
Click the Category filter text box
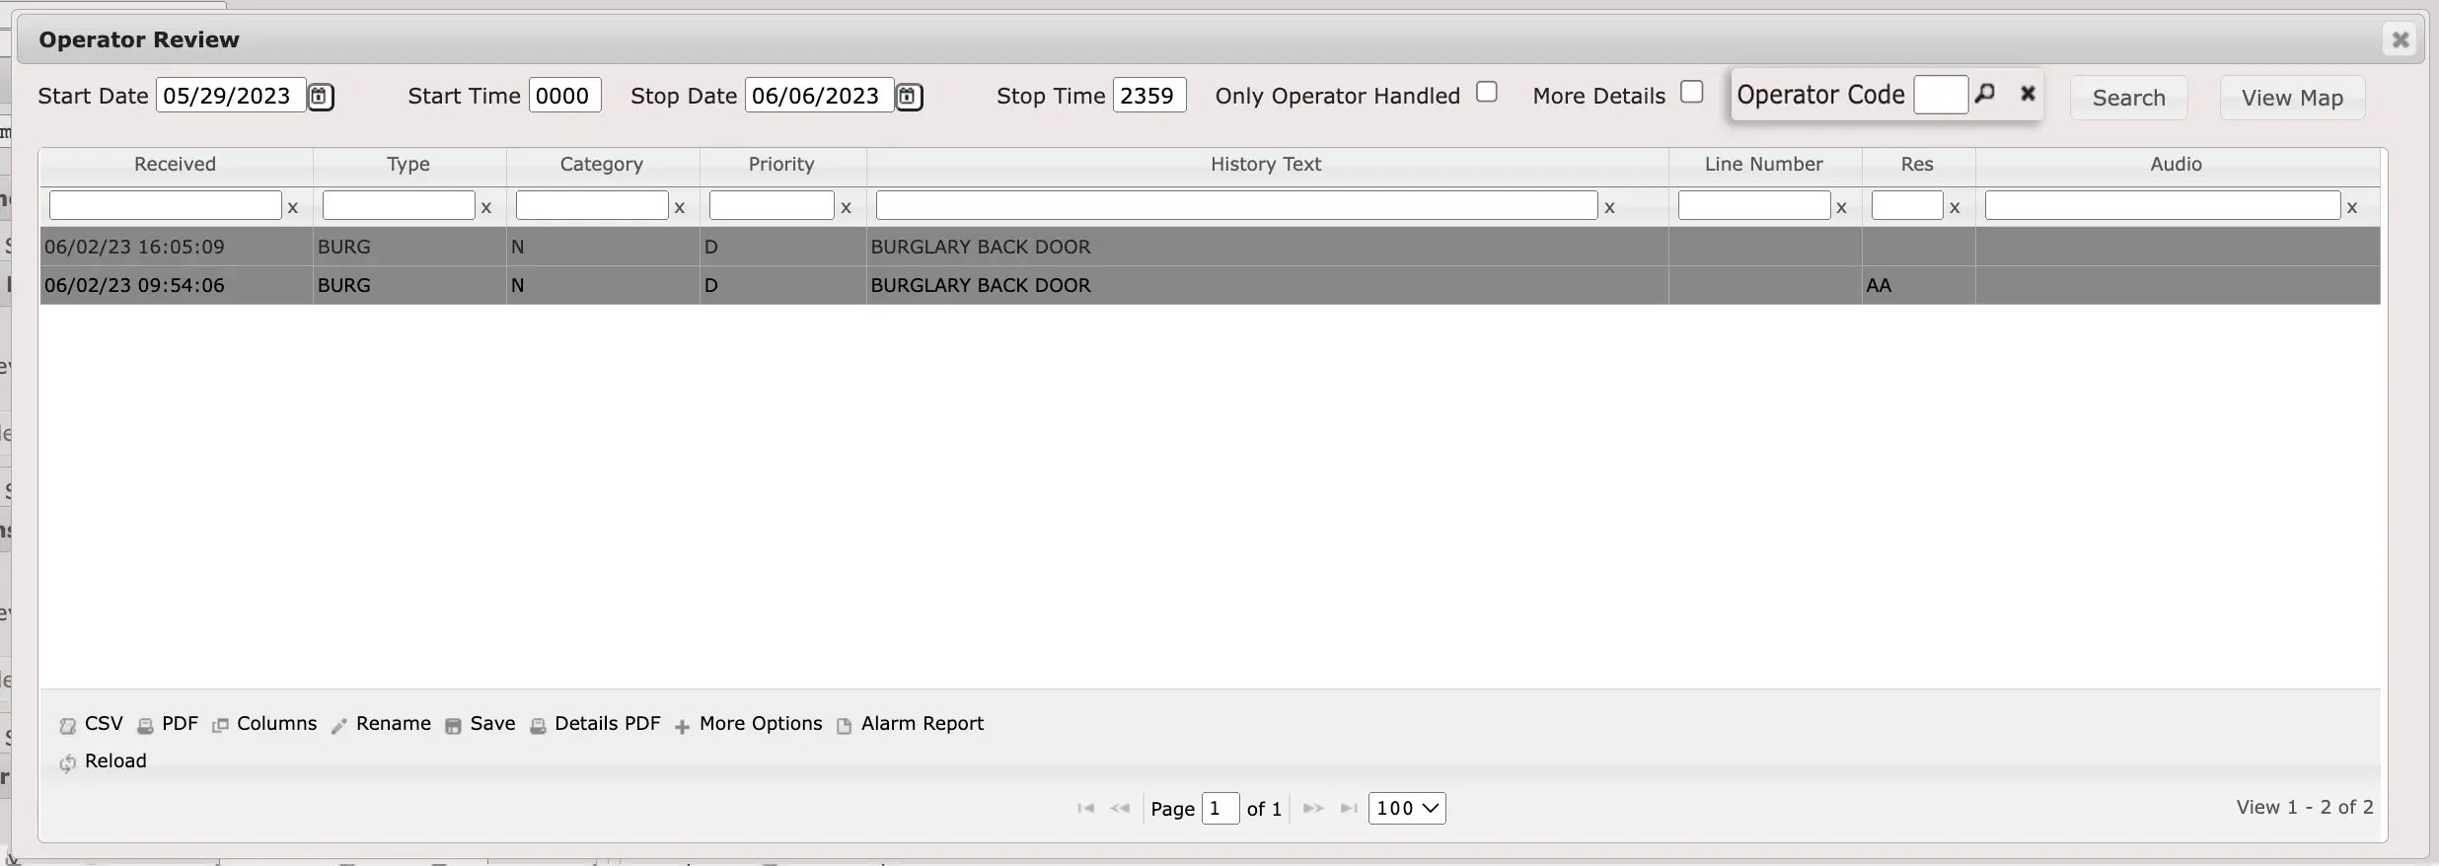click(592, 206)
